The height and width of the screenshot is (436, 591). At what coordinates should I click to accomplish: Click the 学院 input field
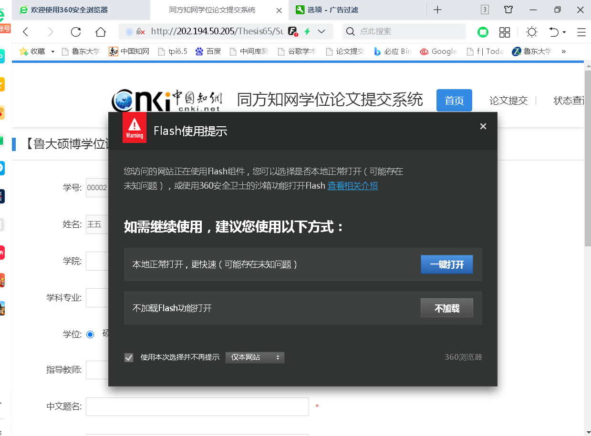(98, 261)
